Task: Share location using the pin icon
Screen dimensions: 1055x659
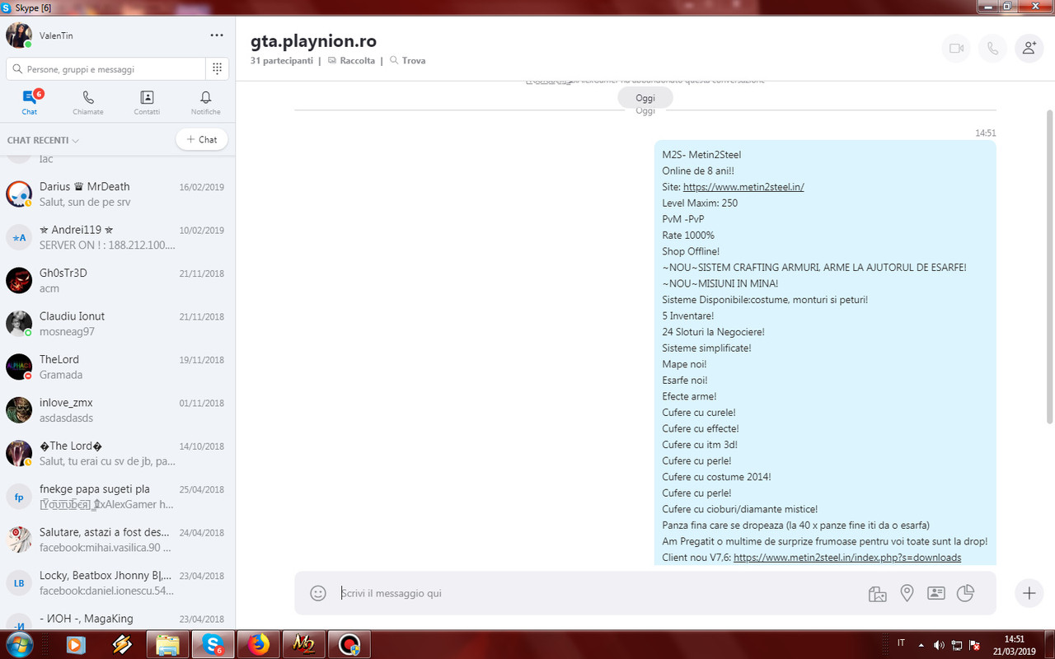Action: point(907,593)
